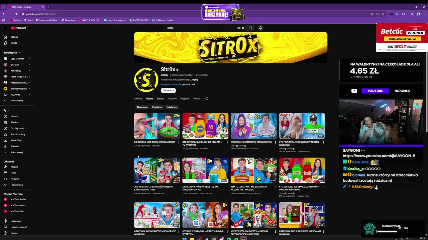Switch to the channel's Shorts tab
This screenshot has width=428, height=240.
click(x=160, y=99)
